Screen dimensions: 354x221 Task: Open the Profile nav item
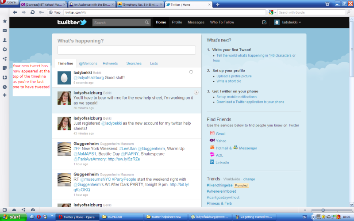click(x=177, y=23)
